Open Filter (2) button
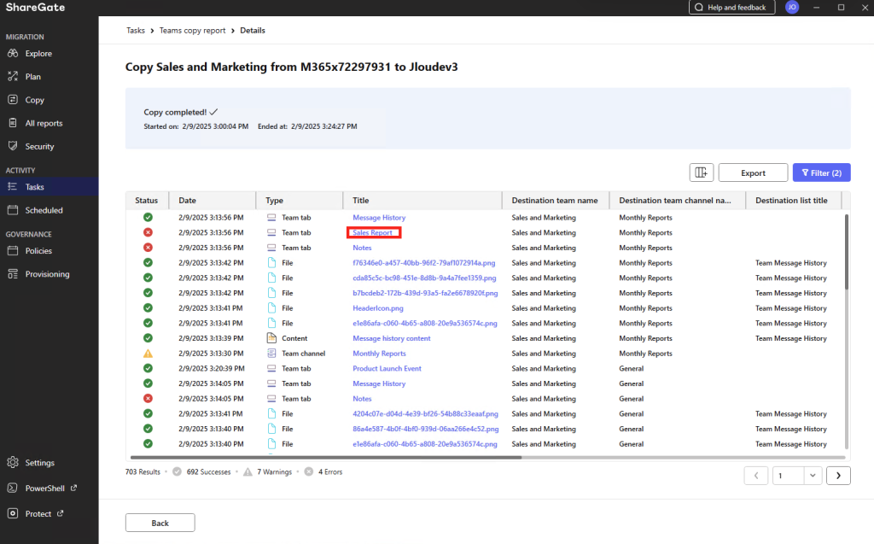The height and width of the screenshot is (544, 874). (x=822, y=173)
